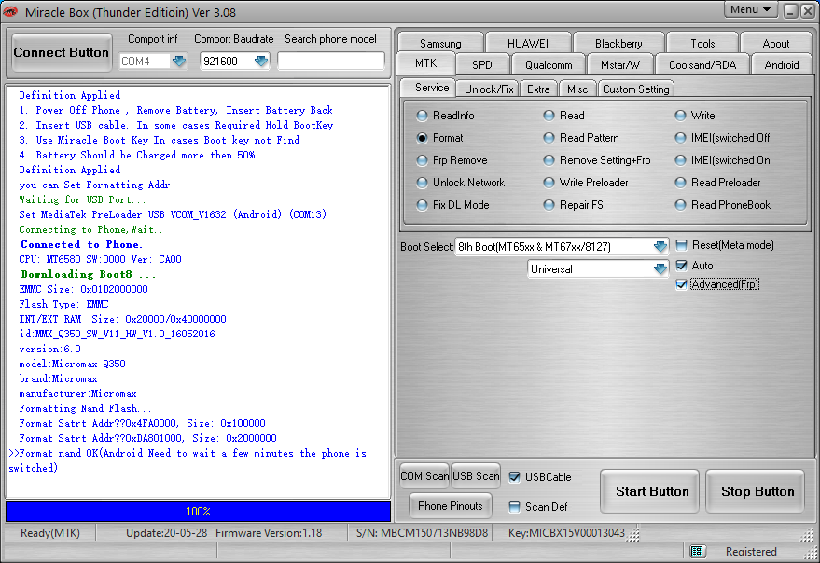Click the Ready(MTK) status bar entry
The image size is (820, 563).
point(50,532)
